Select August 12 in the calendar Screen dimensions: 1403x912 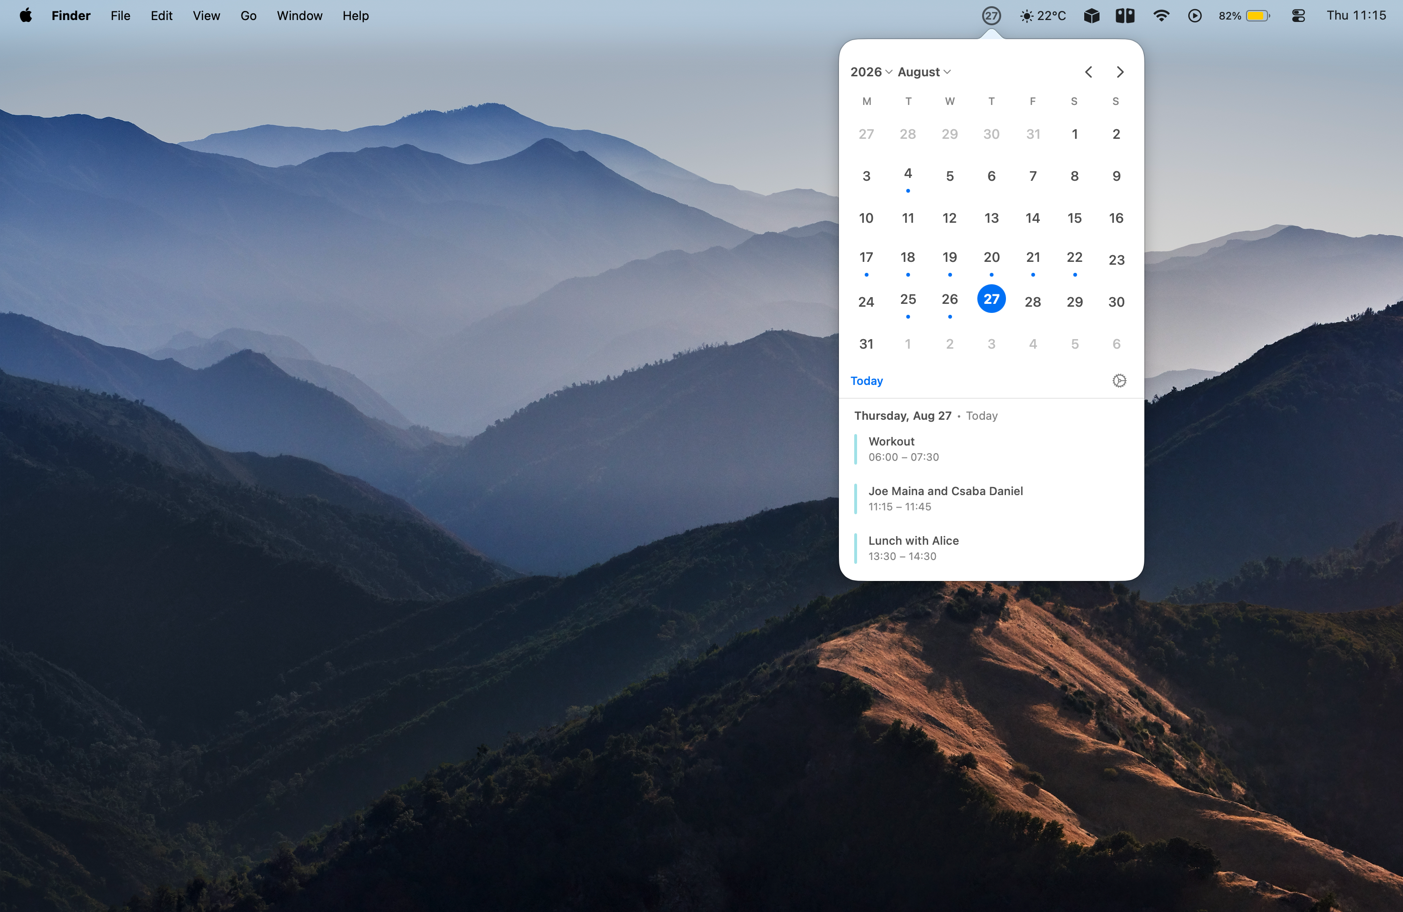point(949,218)
